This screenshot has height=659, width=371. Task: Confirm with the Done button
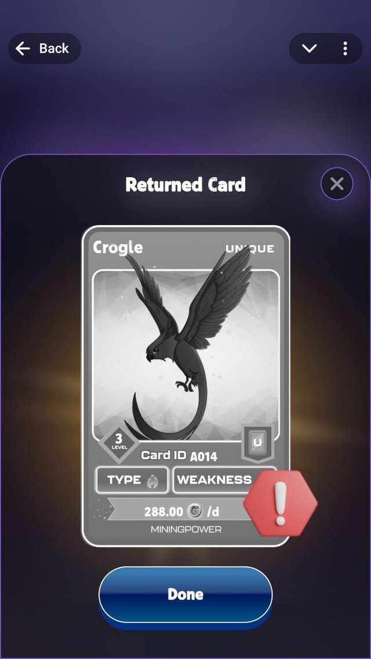pyautogui.click(x=185, y=594)
